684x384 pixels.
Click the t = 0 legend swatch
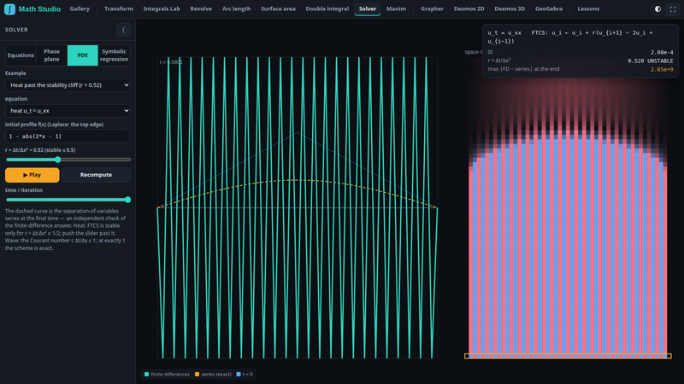239,374
